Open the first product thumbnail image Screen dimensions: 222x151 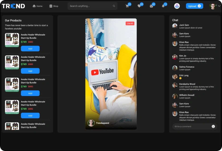pos(12,40)
